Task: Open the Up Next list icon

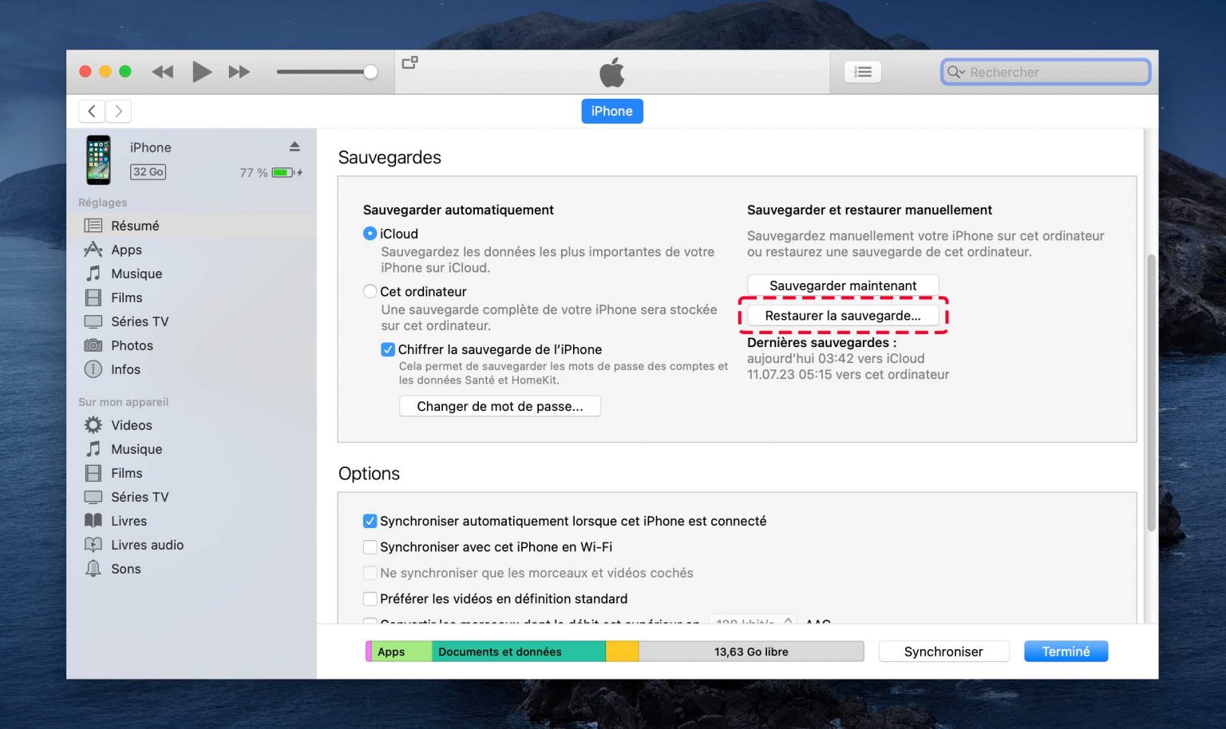Action: [863, 72]
